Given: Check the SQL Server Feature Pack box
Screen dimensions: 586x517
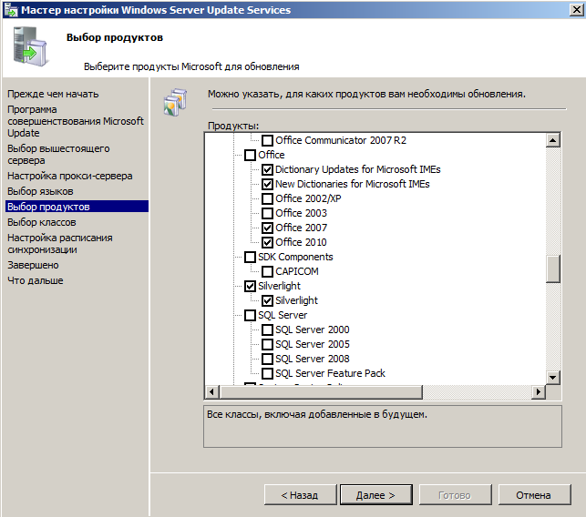Looking at the screenshot, I should (267, 373).
